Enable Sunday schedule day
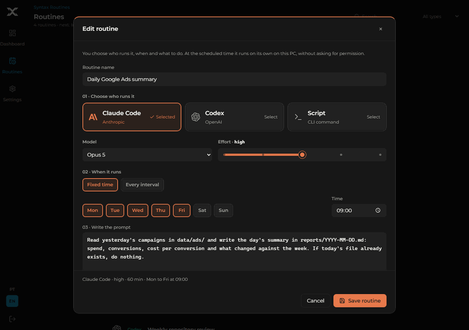469x330 pixels. point(223,211)
